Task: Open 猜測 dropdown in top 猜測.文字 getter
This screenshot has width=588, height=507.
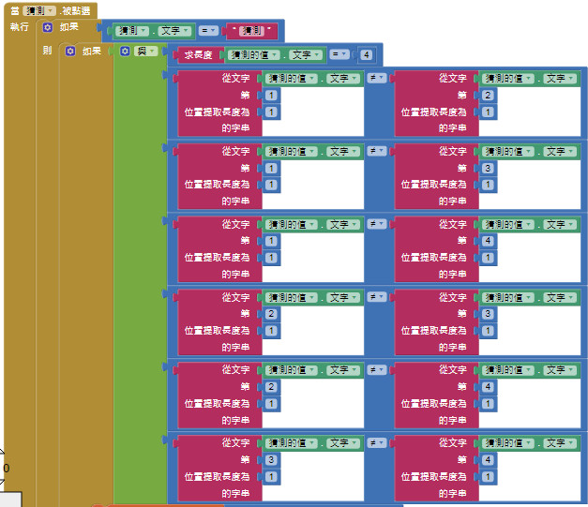Action: (x=131, y=31)
